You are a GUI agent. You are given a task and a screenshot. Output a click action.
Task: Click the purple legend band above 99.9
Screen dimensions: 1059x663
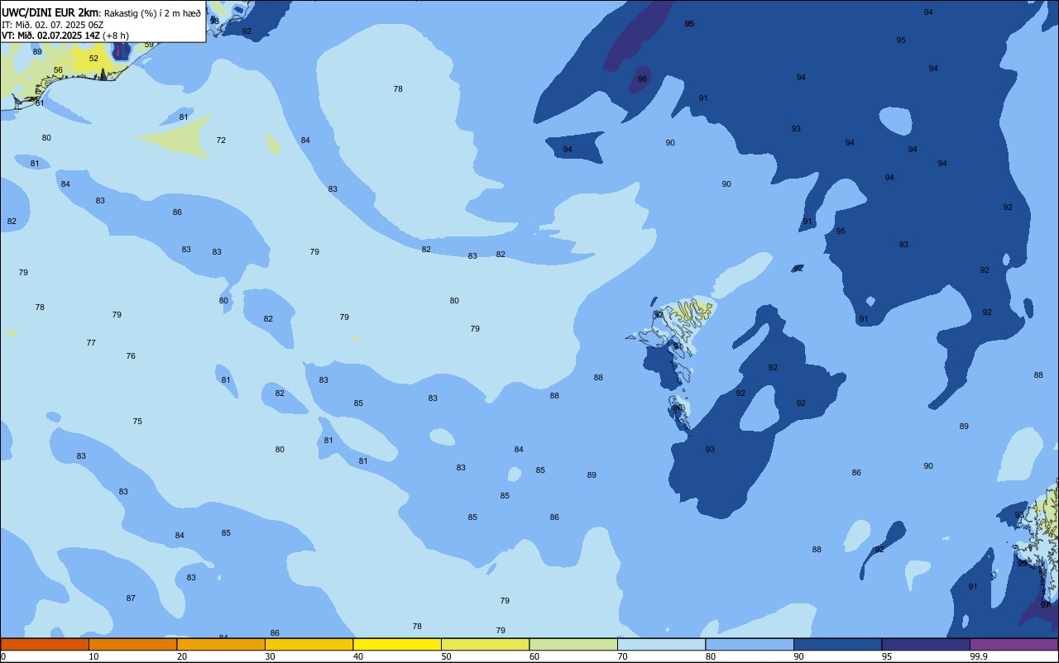coord(1013,644)
